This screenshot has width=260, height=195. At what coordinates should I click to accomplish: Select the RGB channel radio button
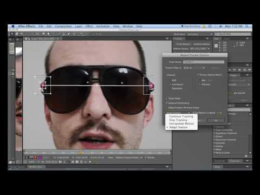(x=170, y=80)
